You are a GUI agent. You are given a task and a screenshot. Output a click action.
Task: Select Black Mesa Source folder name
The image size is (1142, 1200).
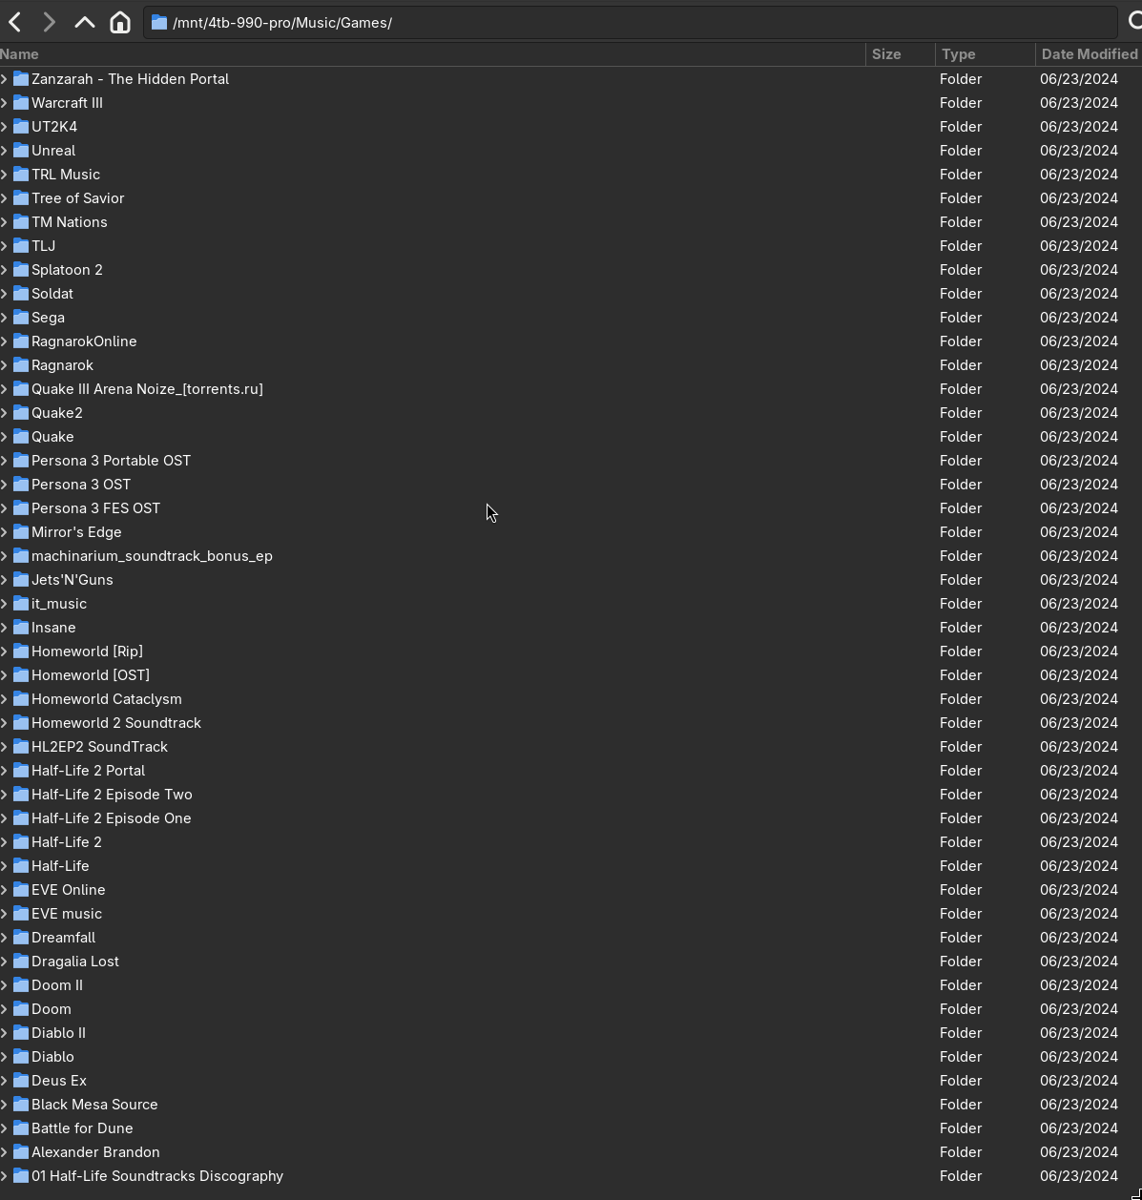tap(94, 1105)
